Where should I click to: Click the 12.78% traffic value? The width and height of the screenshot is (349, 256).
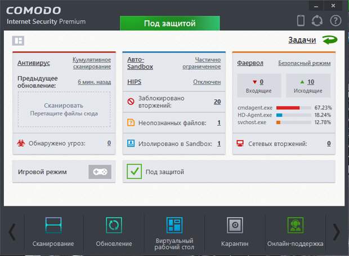(x=323, y=122)
